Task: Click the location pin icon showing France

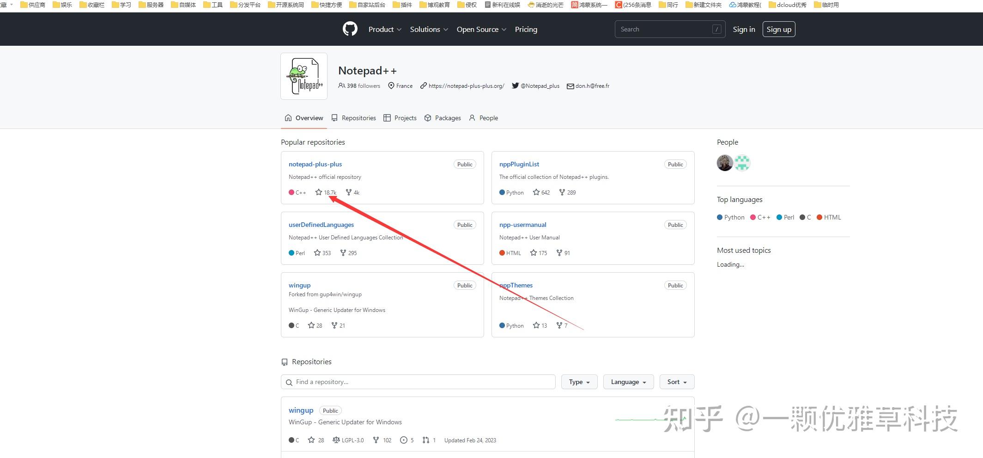Action: (391, 85)
